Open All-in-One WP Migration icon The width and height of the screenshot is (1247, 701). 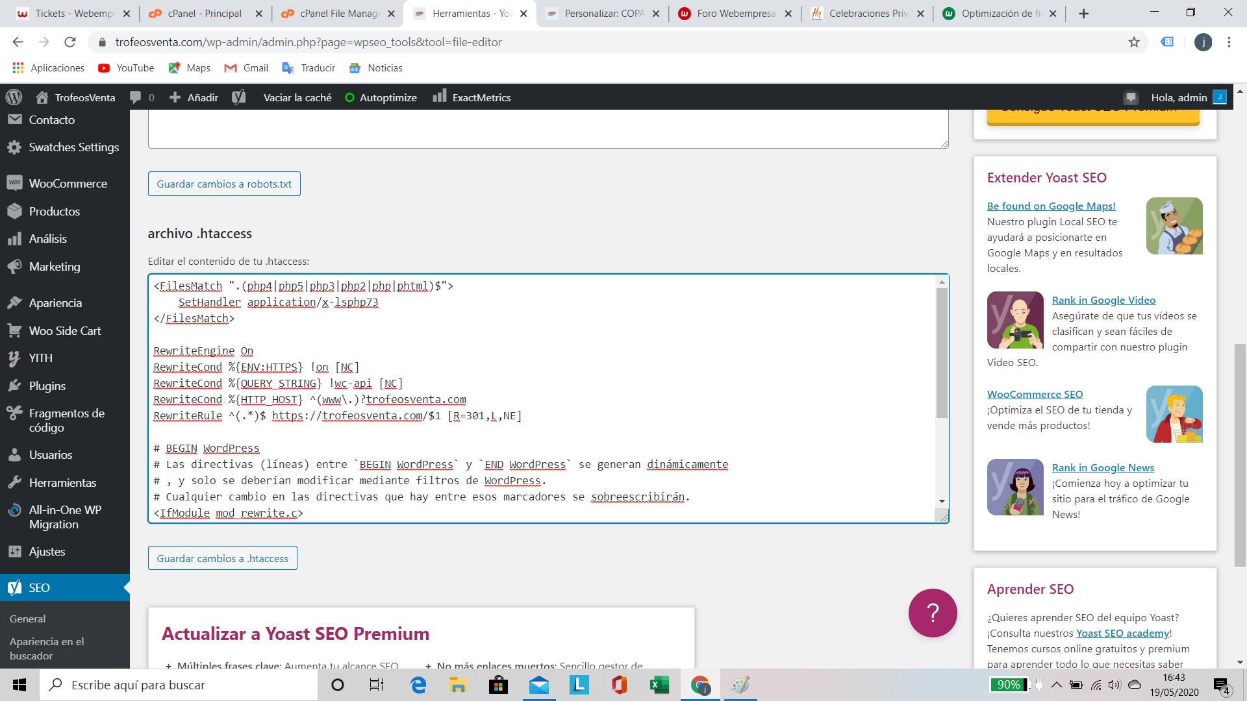[14, 510]
